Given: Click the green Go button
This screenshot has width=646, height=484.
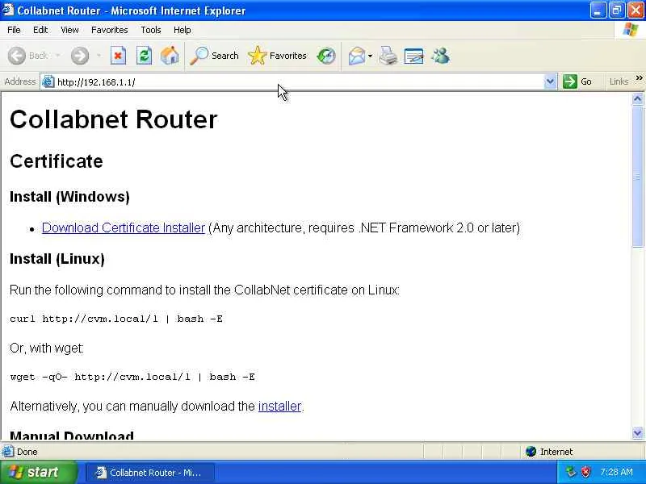Looking at the screenshot, I should point(577,81).
